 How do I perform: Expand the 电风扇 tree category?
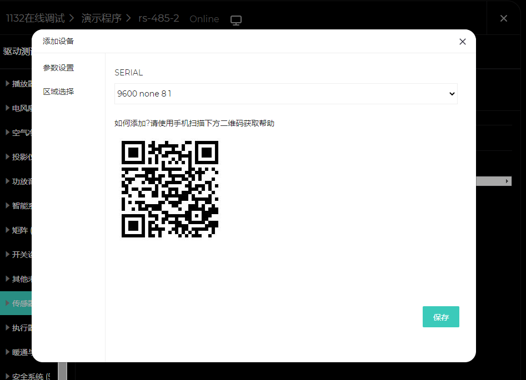[7, 108]
